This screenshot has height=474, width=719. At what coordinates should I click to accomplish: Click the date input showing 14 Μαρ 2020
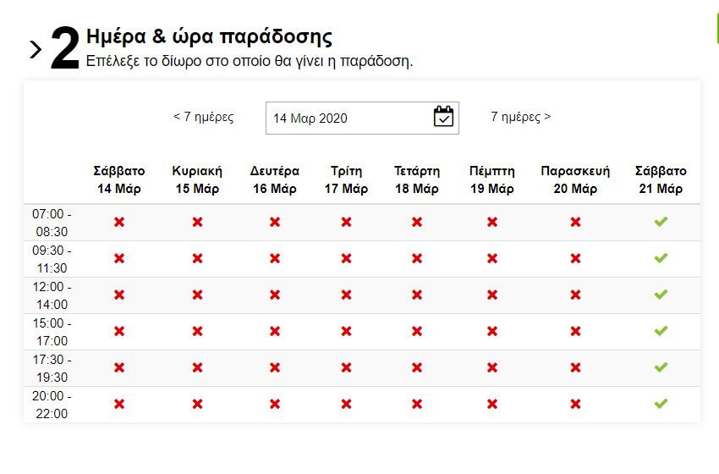[x=347, y=118]
